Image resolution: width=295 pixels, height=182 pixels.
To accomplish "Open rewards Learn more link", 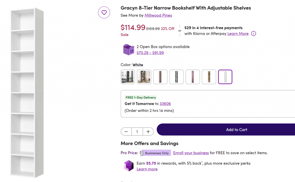I will [147, 169].
